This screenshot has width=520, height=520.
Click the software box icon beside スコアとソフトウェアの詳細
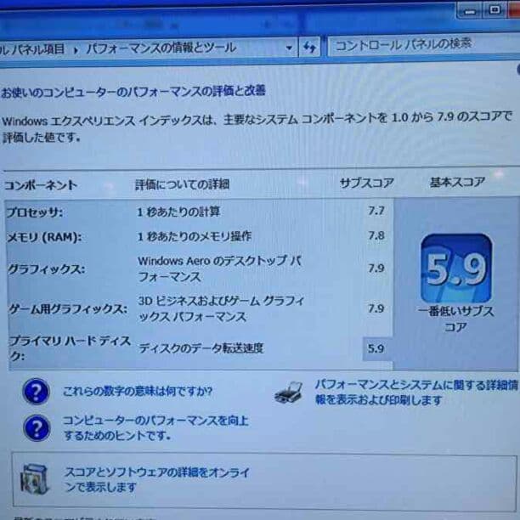(x=35, y=479)
